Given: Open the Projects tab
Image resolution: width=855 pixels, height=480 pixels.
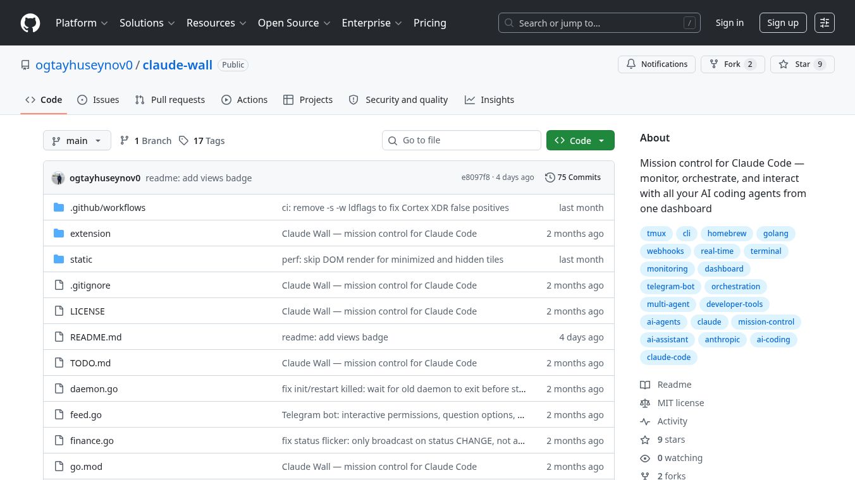Looking at the screenshot, I should coord(308,100).
